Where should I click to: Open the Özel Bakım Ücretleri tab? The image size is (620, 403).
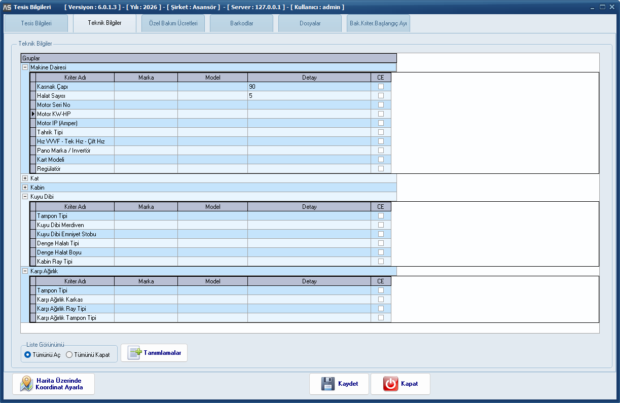[x=173, y=23]
